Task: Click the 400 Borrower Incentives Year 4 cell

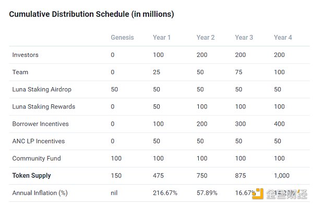Action: click(279, 124)
